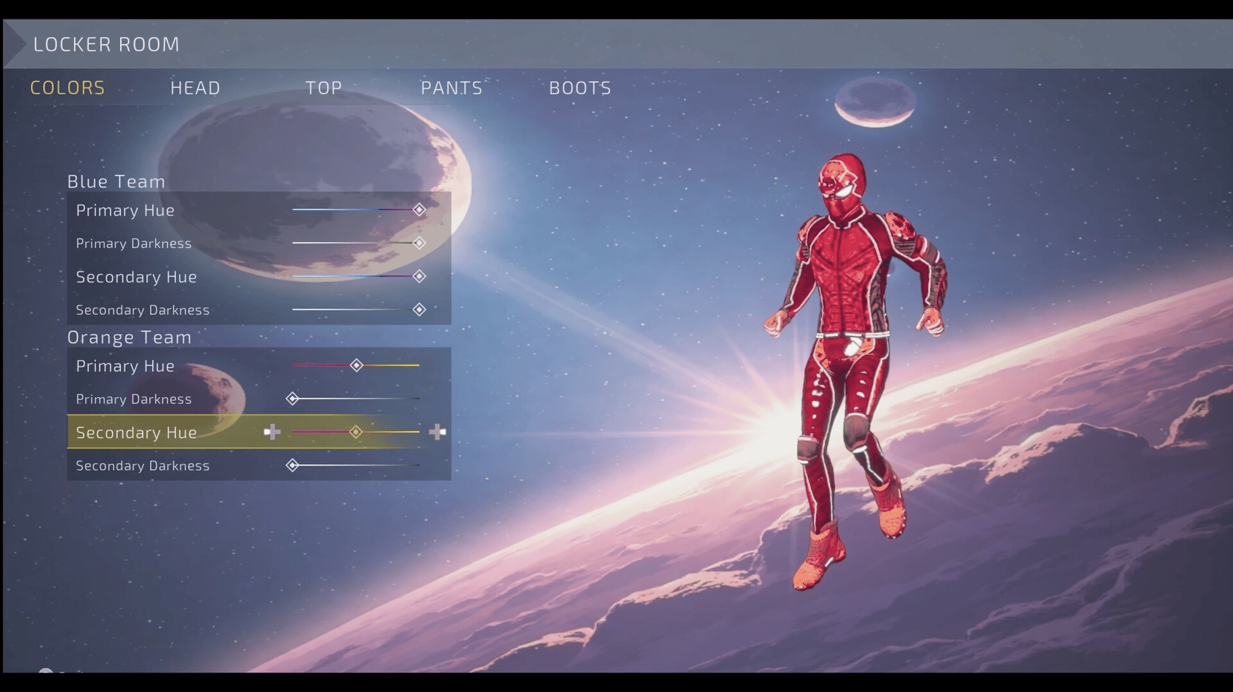Open the TOP customization tab

pos(324,88)
